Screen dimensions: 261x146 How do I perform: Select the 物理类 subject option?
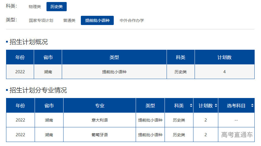pos(35,7)
